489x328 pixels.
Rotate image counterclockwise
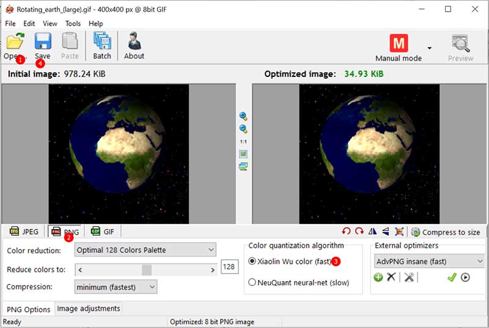click(x=346, y=231)
